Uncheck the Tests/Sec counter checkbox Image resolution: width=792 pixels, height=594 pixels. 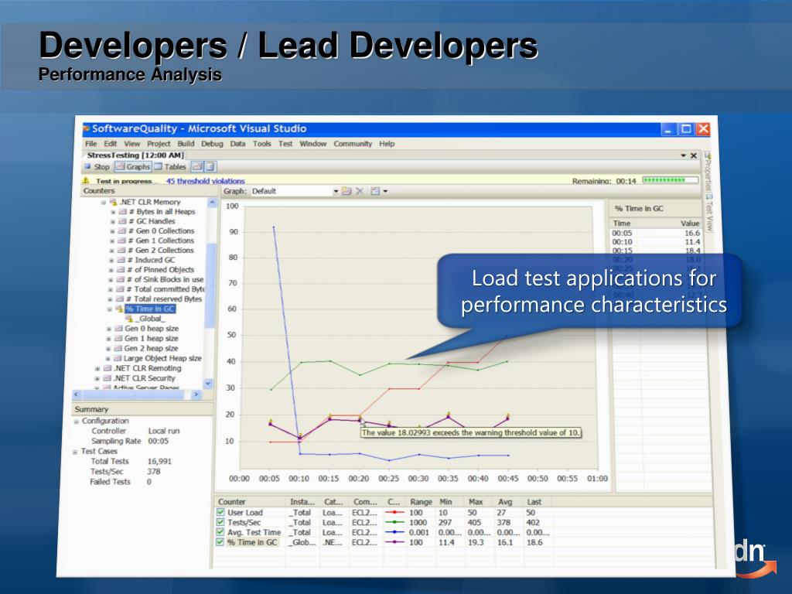coord(220,522)
